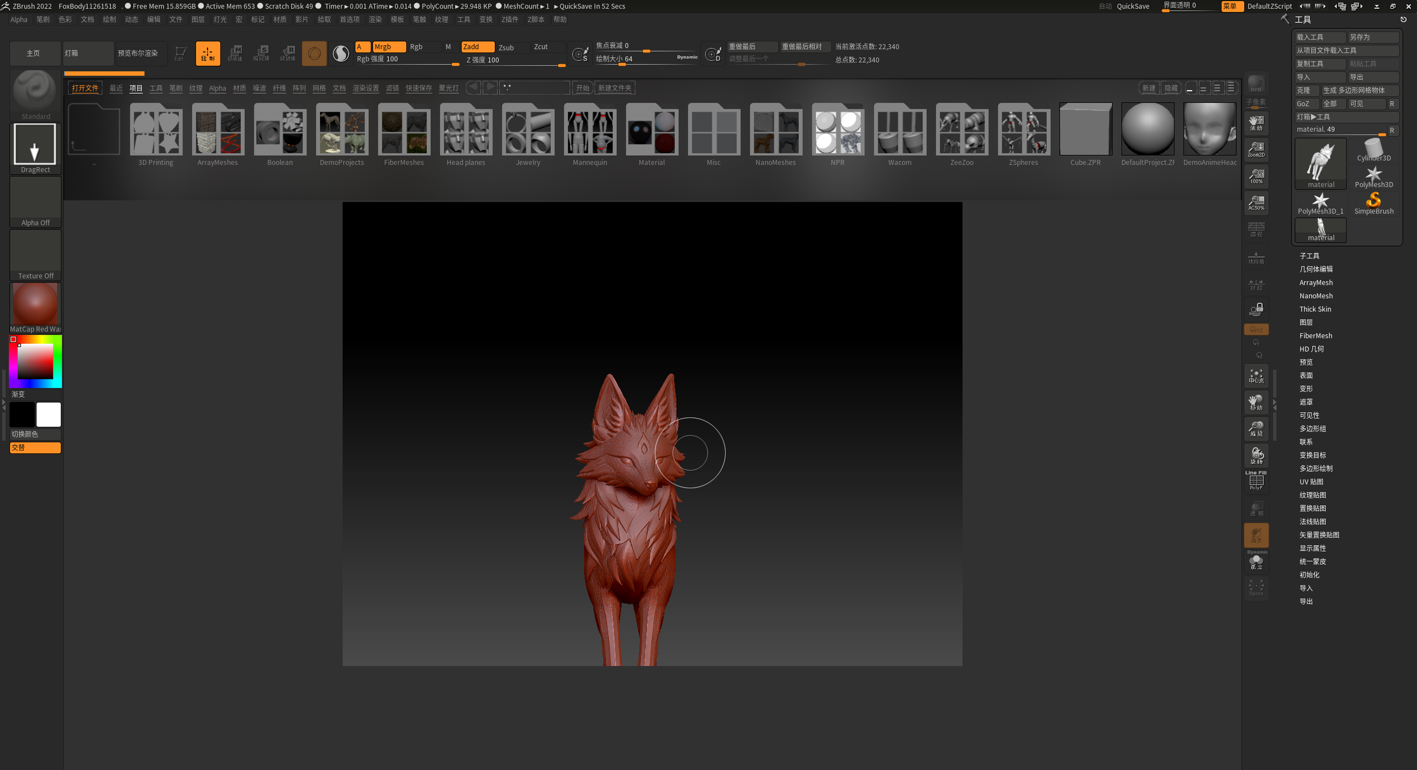Click the QuickSave button

[x=1132, y=6]
